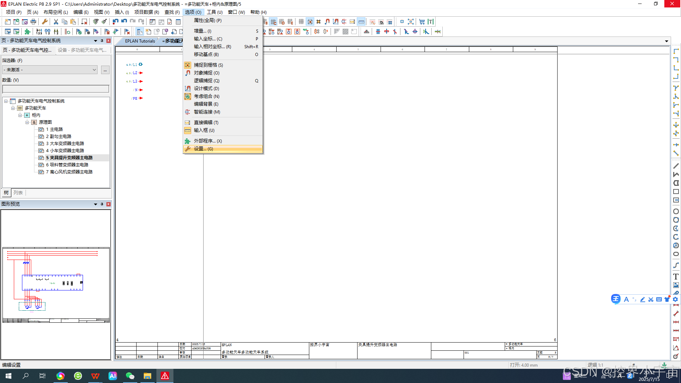Click the green add-on puzzle piece toolbar icon
Screen dimensions: 681x383
click(27, 32)
